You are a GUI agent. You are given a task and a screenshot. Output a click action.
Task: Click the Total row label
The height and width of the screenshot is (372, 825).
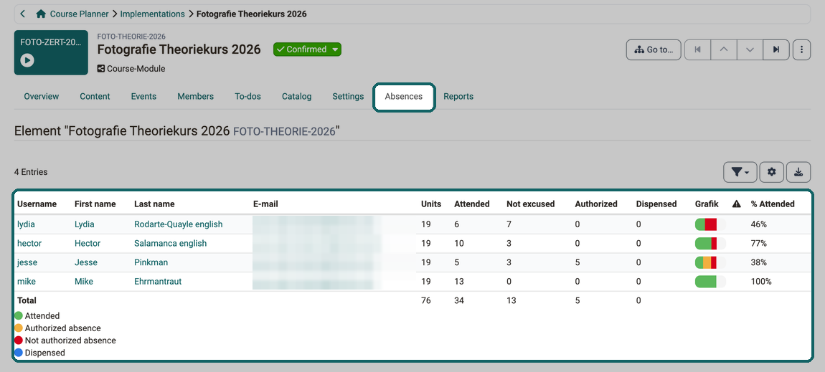coord(27,300)
